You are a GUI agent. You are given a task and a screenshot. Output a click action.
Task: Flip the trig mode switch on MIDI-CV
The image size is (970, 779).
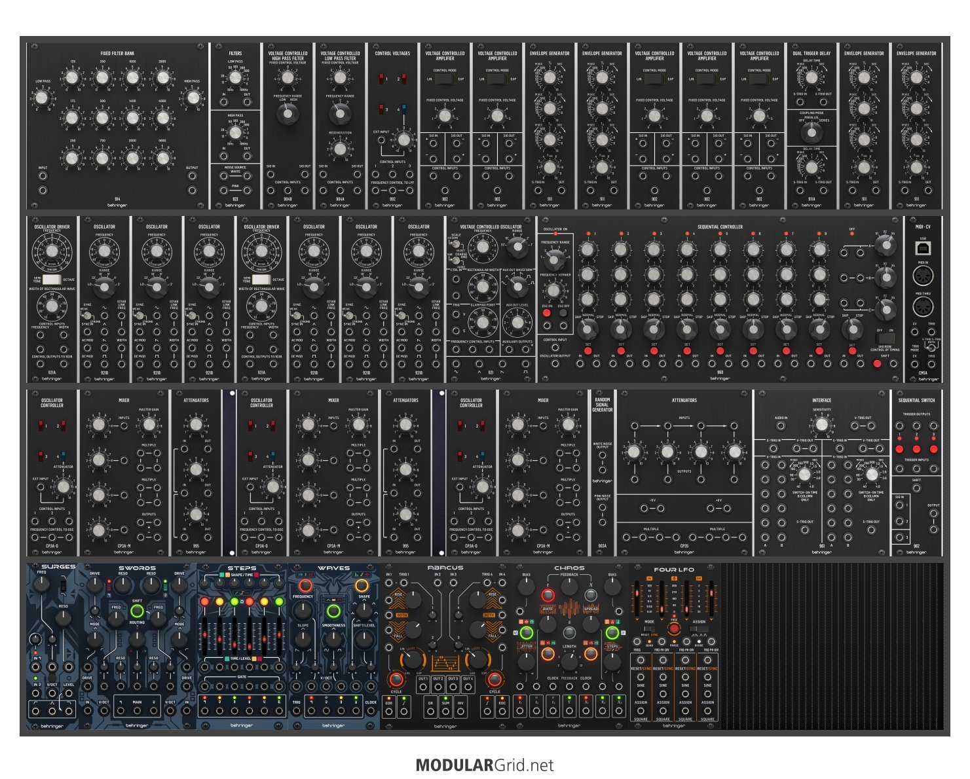pyautogui.click(x=931, y=347)
